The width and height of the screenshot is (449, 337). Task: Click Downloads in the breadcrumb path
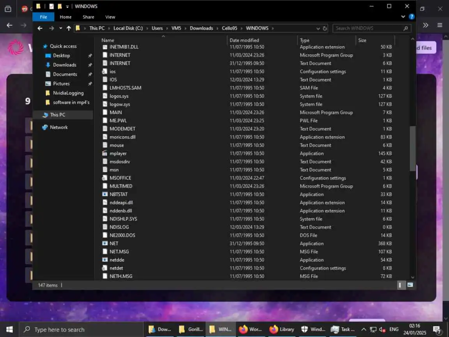tap(201, 28)
